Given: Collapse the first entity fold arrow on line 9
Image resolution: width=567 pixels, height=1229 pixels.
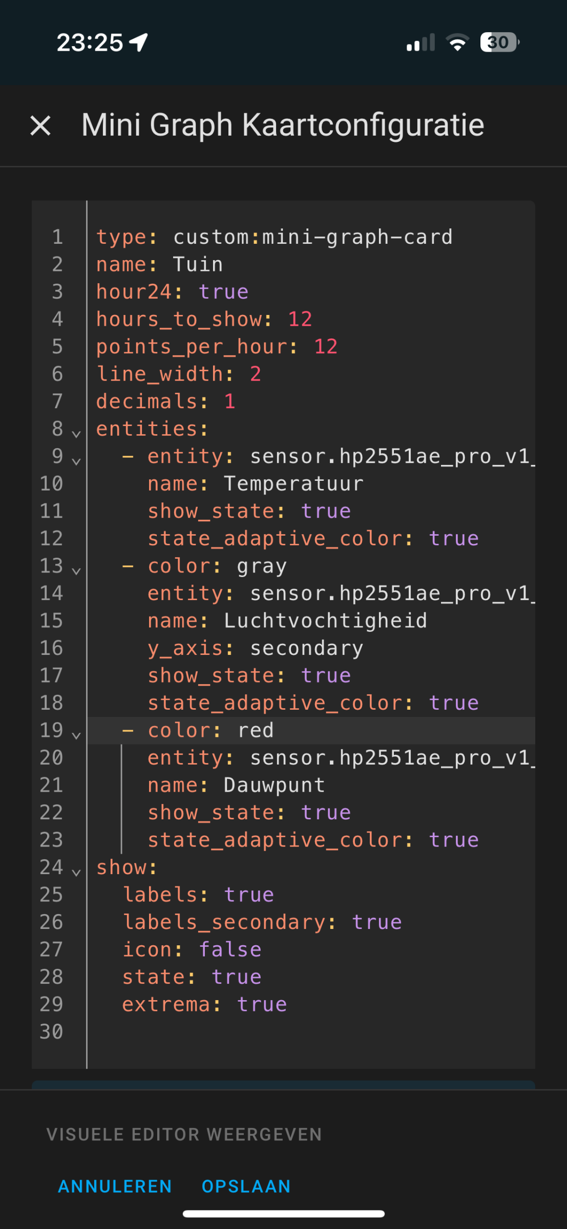Looking at the screenshot, I should pyautogui.click(x=76, y=461).
